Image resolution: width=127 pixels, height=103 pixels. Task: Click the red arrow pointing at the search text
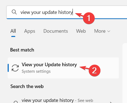79,15
